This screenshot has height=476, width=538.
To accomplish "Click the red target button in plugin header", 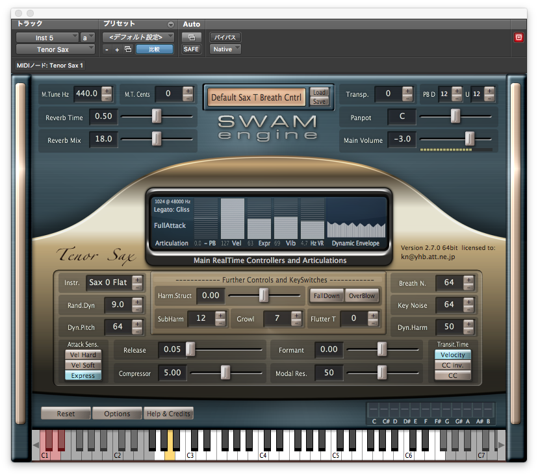I will pyautogui.click(x=519, y=38).
